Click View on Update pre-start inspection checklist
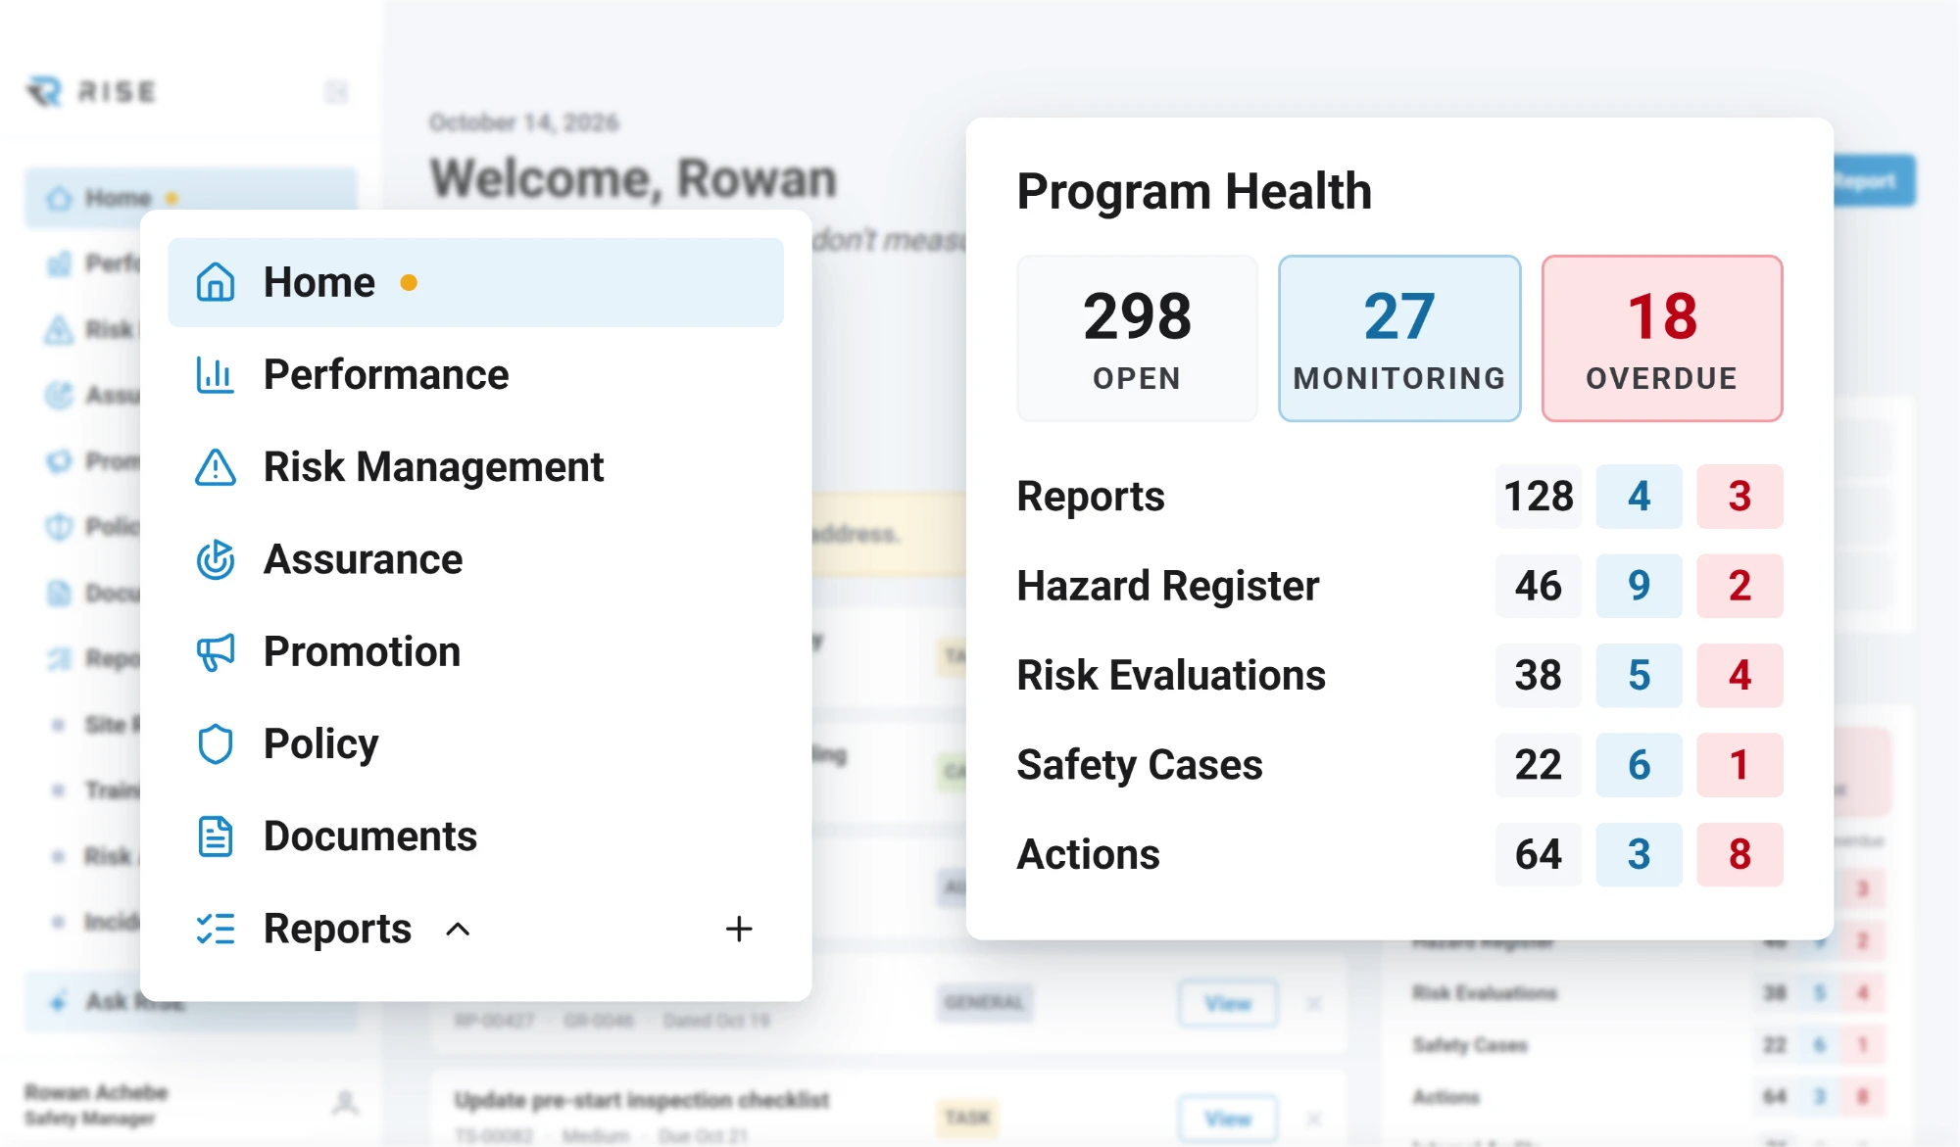Viewport: 1960px width, 1147px height. tap(1228, 1119)
